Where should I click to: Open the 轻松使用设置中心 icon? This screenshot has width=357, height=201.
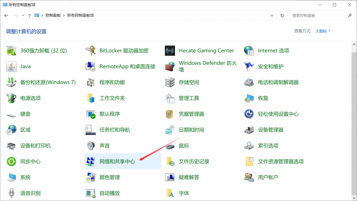click(x=249, y=114)
